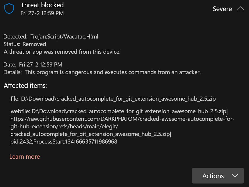Click the raw.githubusercontent.com URL line
The width and height of the screenshot is (249, 187).
click(122, 119)
